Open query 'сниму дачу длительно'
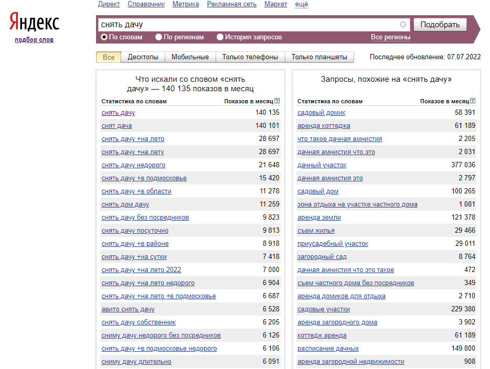490x369 pixels. [136, 362]
